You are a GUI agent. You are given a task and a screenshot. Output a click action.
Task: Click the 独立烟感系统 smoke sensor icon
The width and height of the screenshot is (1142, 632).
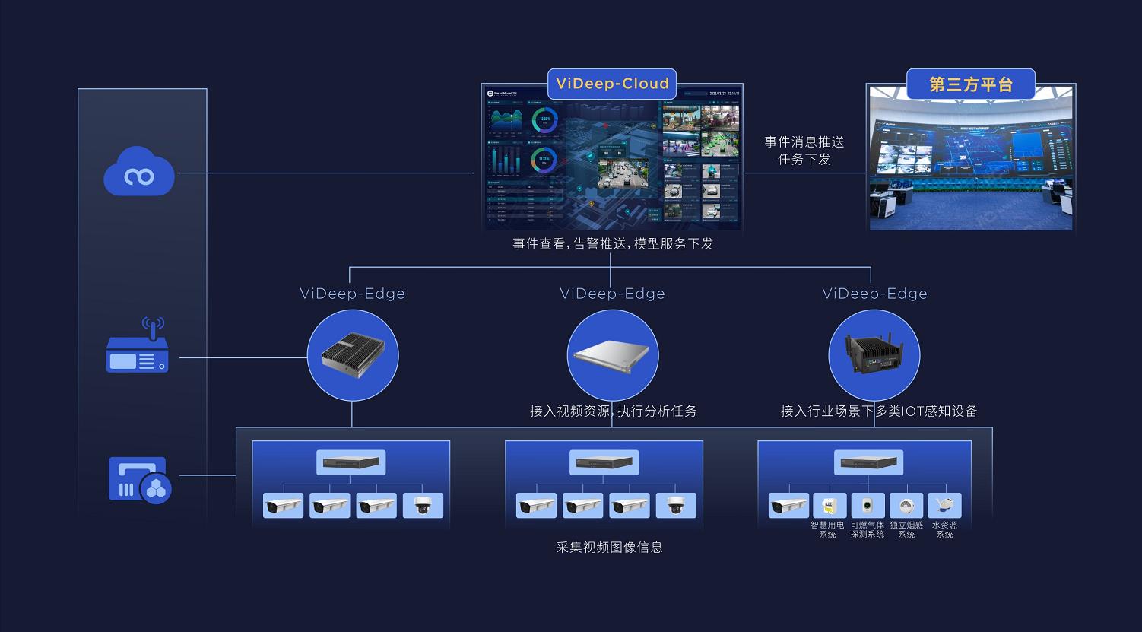(x=906, y=506)
